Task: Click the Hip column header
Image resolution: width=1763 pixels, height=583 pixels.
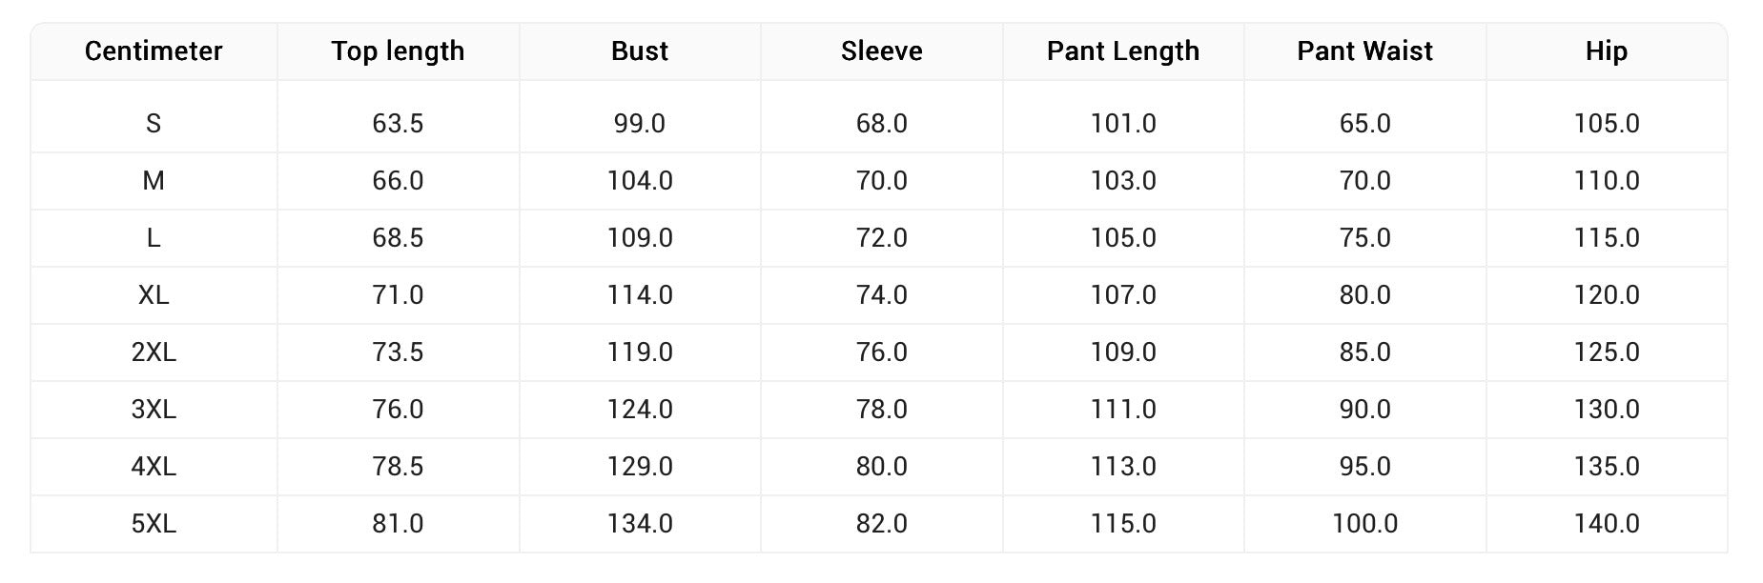Action: (1607, 51)
